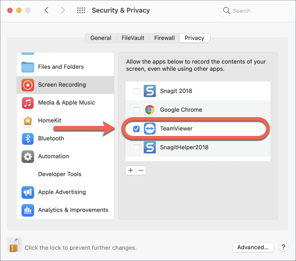Switch to the Firewall tab

(164, 38)
